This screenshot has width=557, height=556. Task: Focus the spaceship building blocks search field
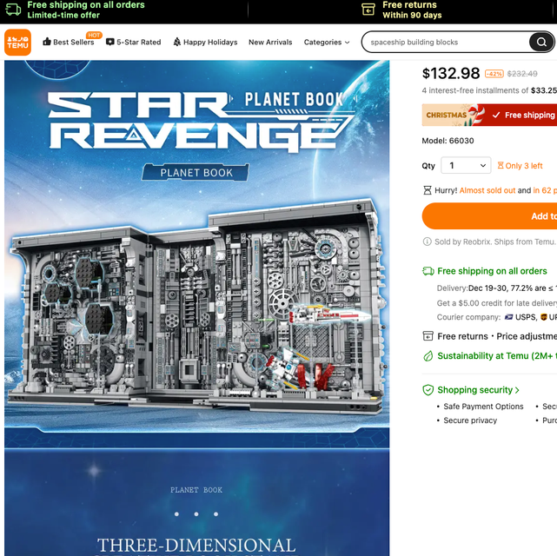pyautogui.click(x=446, y=43)
